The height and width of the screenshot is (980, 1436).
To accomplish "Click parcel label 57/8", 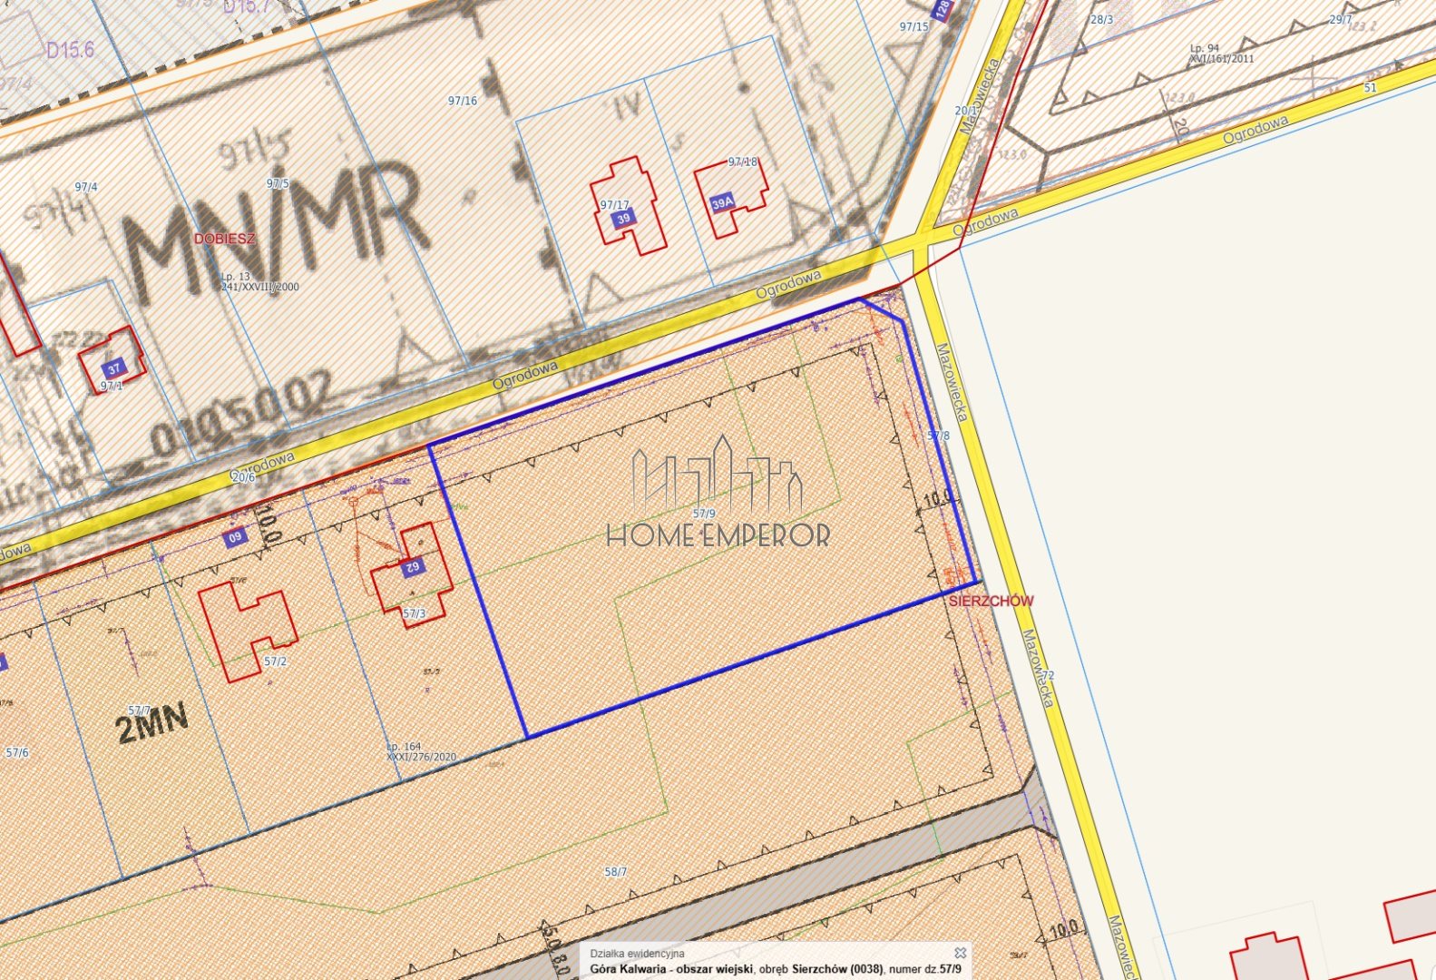I will coord(939,436).
